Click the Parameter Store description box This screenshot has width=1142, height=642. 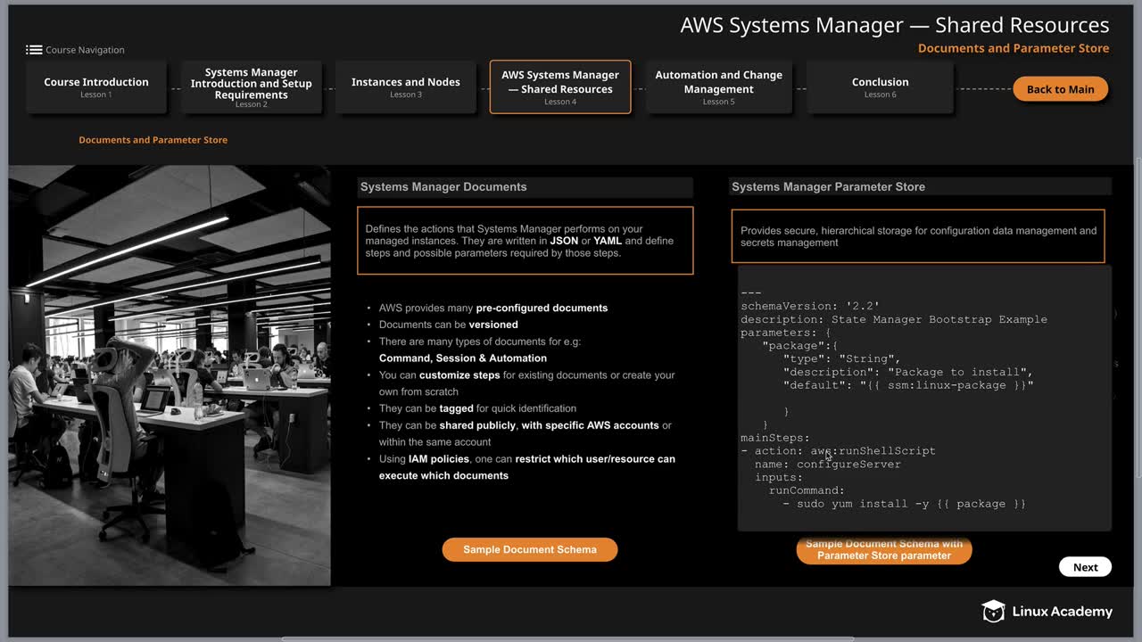(918, 236)
